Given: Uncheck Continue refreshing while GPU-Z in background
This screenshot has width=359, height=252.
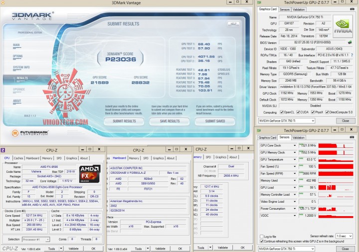Looking at the screenshot, I should click(x=261, y=241).
